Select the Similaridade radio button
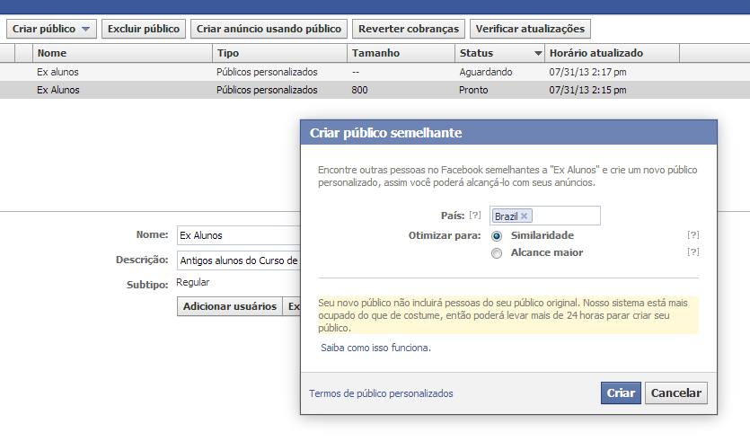This screenshot has height=441, width=750. coord(497,235)
